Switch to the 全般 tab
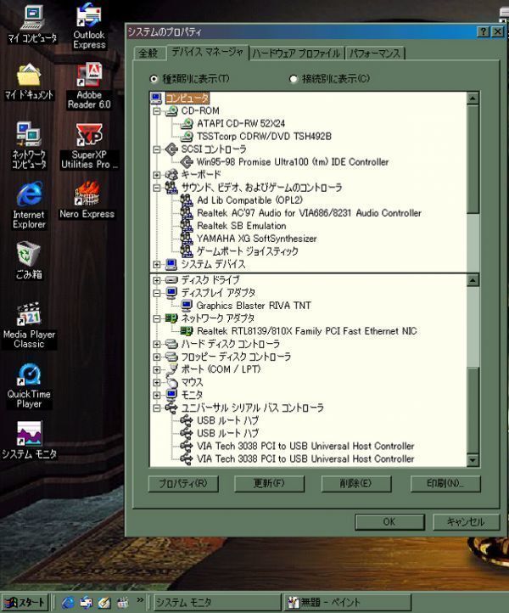Viewport: 509px width, 613px height. click(x=147, y=53)
